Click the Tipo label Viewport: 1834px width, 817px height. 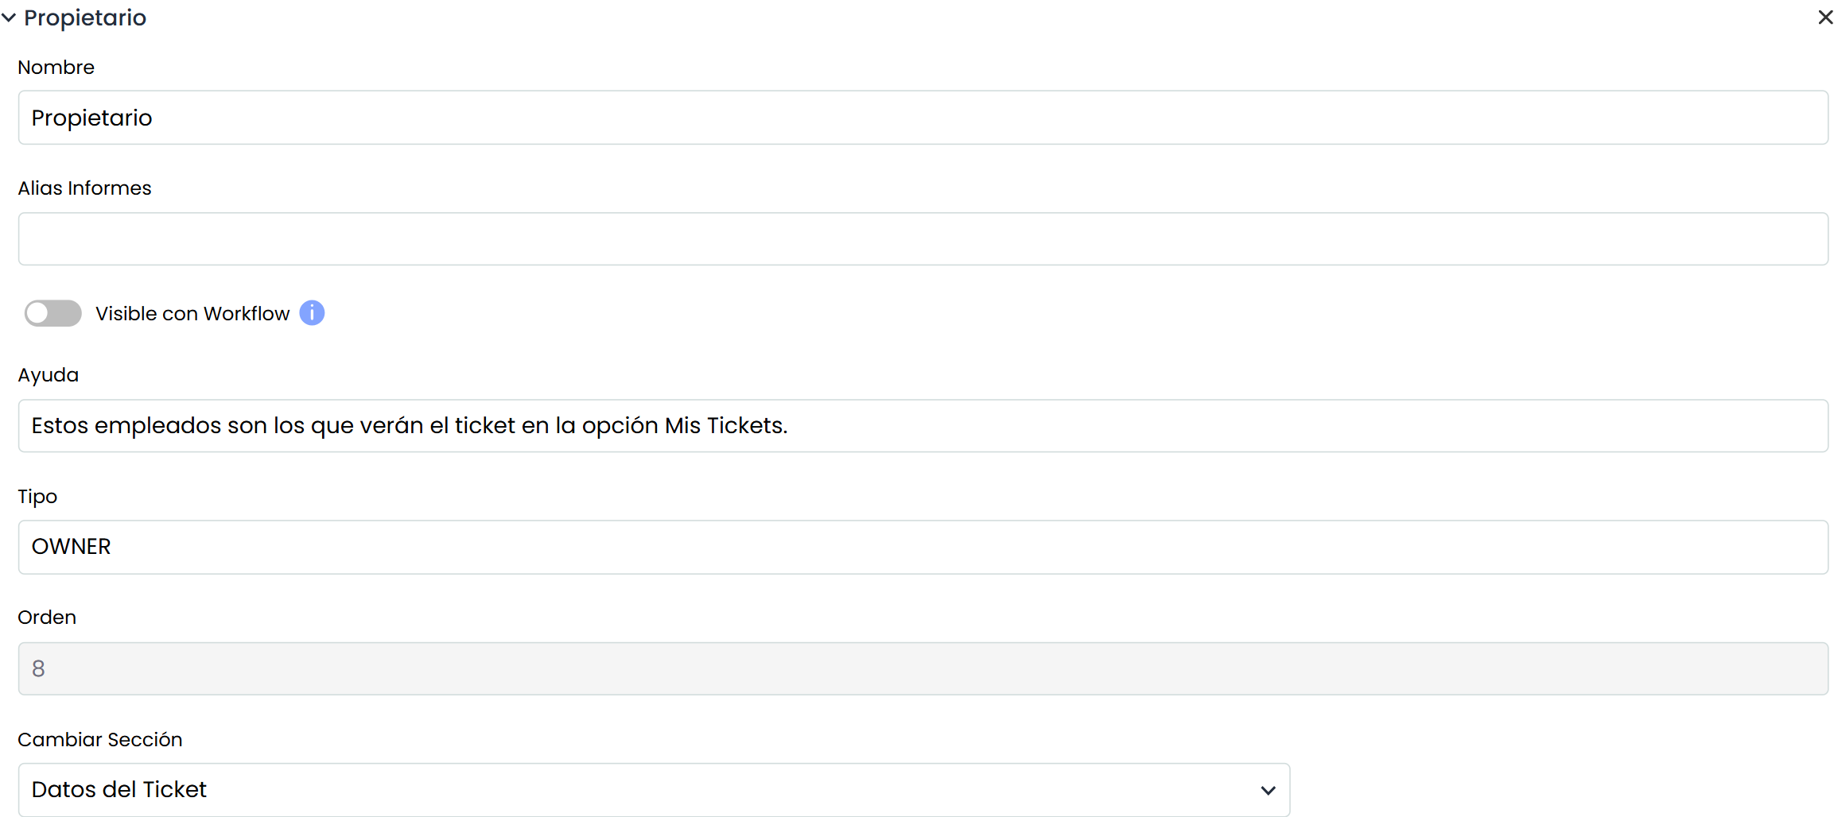pyautogui.click(x=37, y=497)
